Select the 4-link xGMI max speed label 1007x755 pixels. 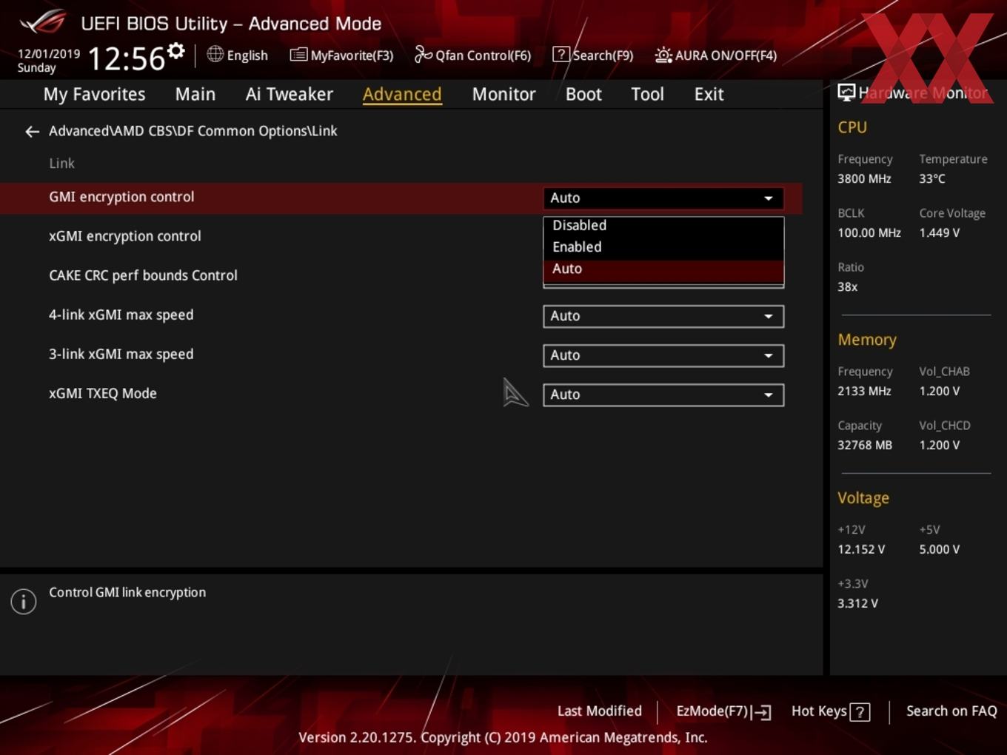[121, 315]
